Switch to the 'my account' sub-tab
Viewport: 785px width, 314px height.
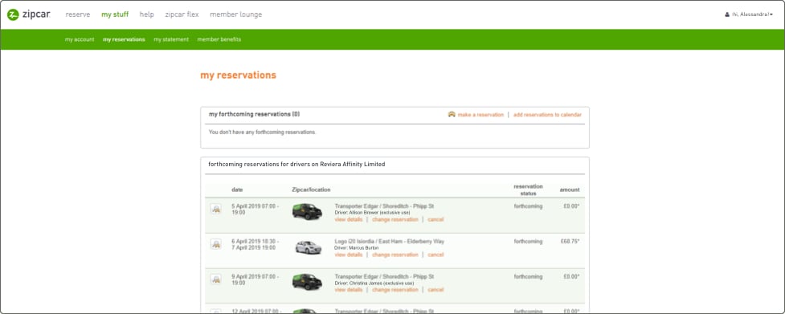pos(80,39)
